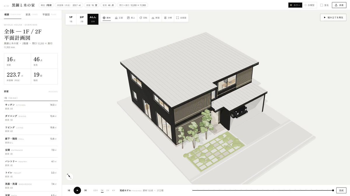The image size is (350, 196).
Task: Select ダイニング Dining room row
Action: [x=31, y=118]
